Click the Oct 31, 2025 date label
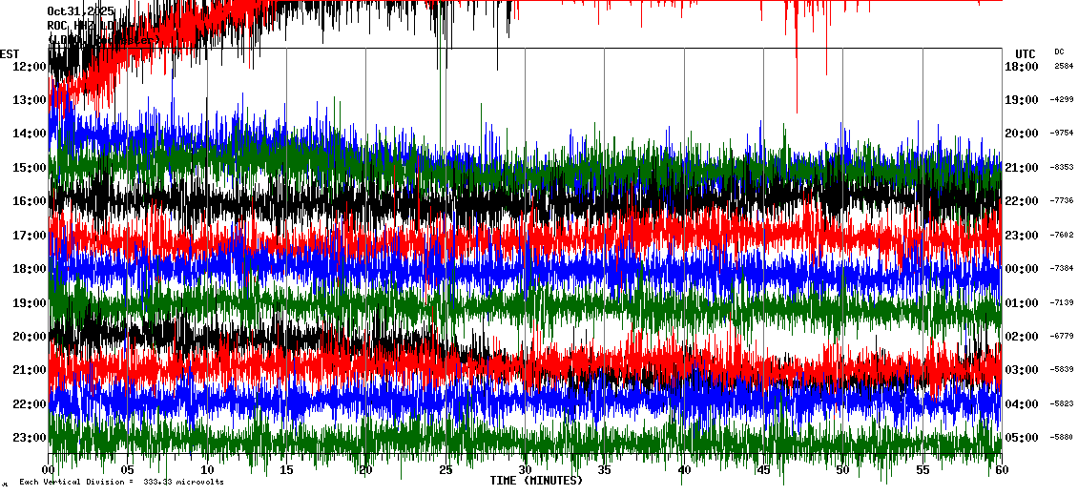The width and height of the screenshot is (1078, 495). click(80, 11)
